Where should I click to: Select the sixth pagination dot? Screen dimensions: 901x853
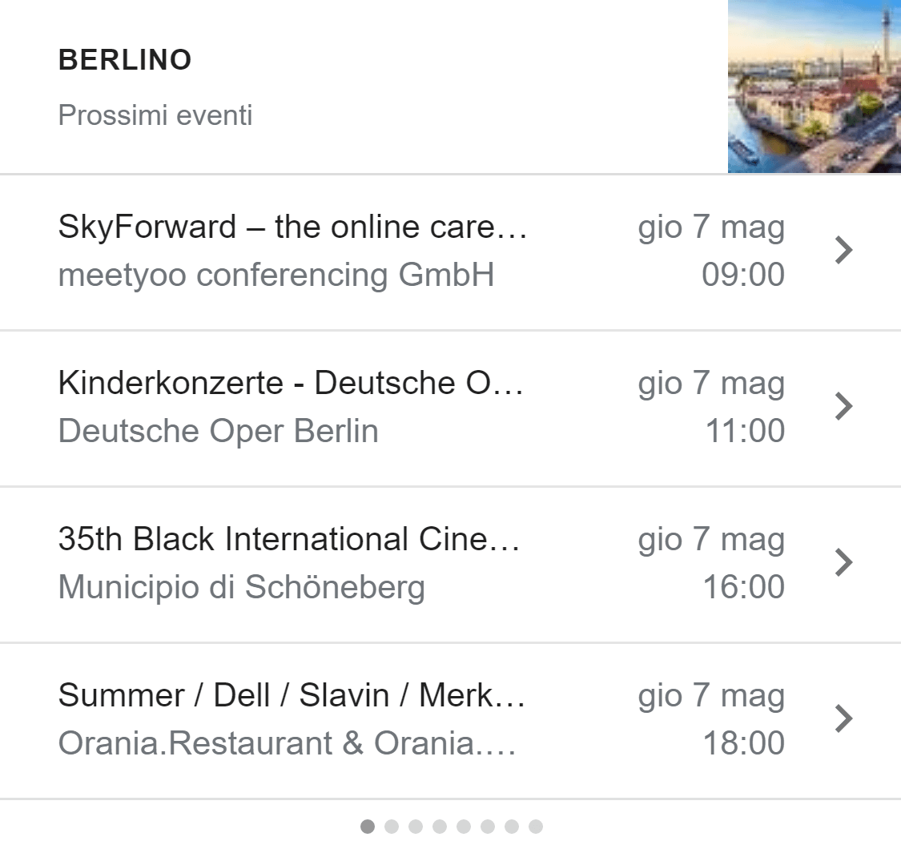click(x=488, y=827)
